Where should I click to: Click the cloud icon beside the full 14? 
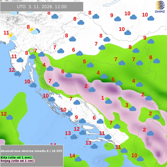(78, 159)
